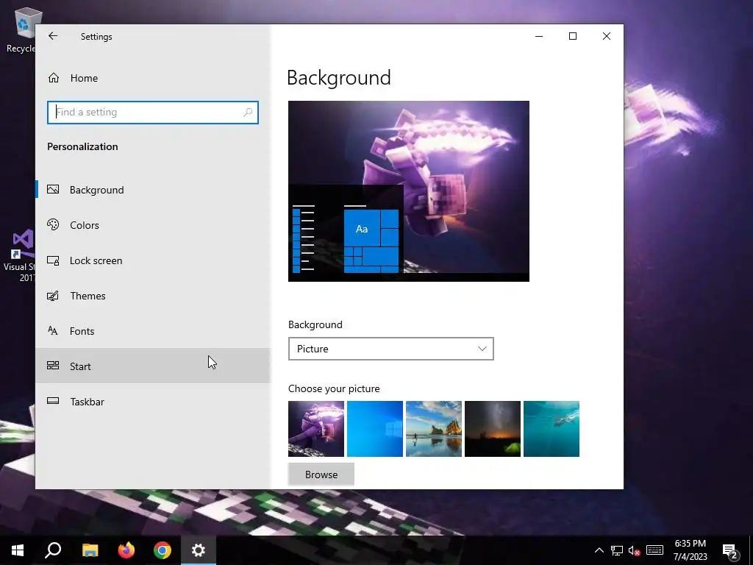Open Lock screen settings
Screen dimensions: 753x565
pyautogui.click(x=153, y=260)
